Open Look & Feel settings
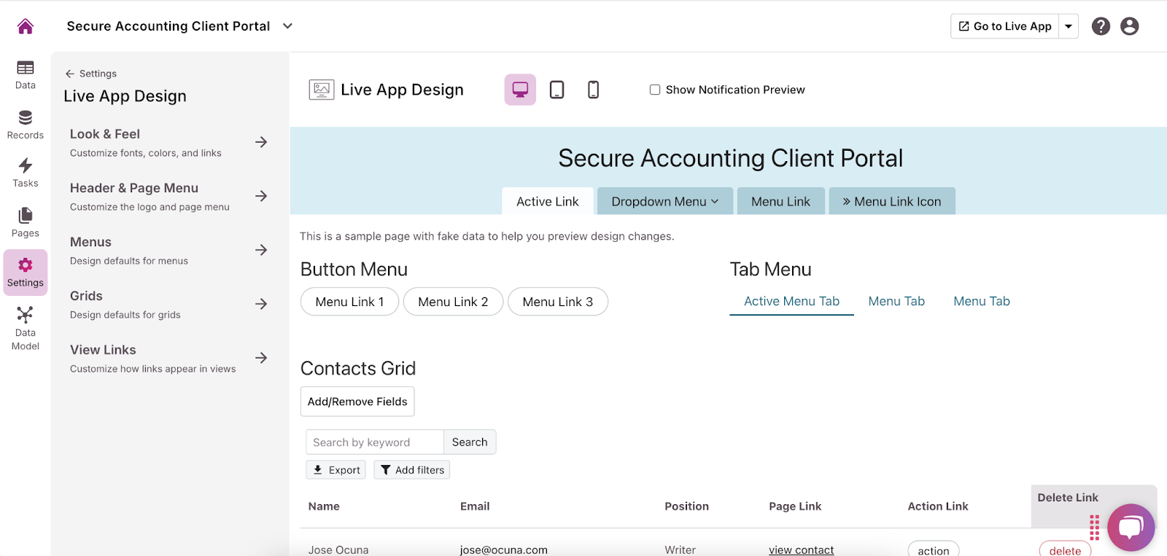Viewport: 1167px width, 556px height. click(168, 143)
